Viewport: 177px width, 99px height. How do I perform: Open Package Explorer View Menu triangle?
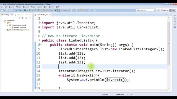(30, 18)
